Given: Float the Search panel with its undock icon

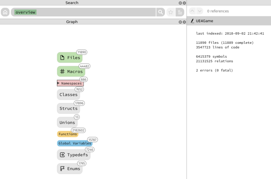Looking at the screenshot, I should 180,3.
